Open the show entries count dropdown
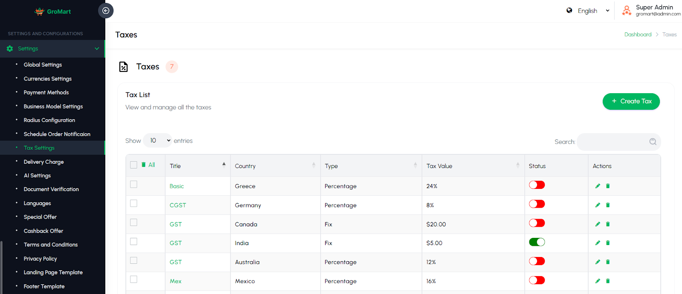This screenshot has height=294, width=682. tap(157, 140)
